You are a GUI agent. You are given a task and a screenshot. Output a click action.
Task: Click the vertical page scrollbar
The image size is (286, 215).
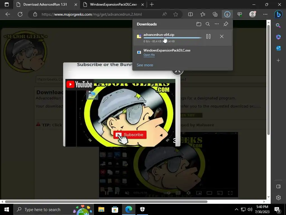pyautogui.click(x=268, y=80)
